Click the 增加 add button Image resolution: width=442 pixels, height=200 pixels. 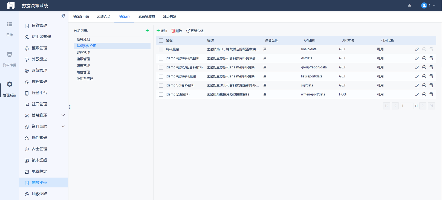coord(162,31)
